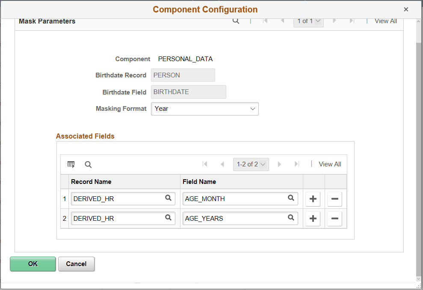Click View All in the Associated Fields grid
The width and height of the screenshot is (423, 290).
point(329,164)
